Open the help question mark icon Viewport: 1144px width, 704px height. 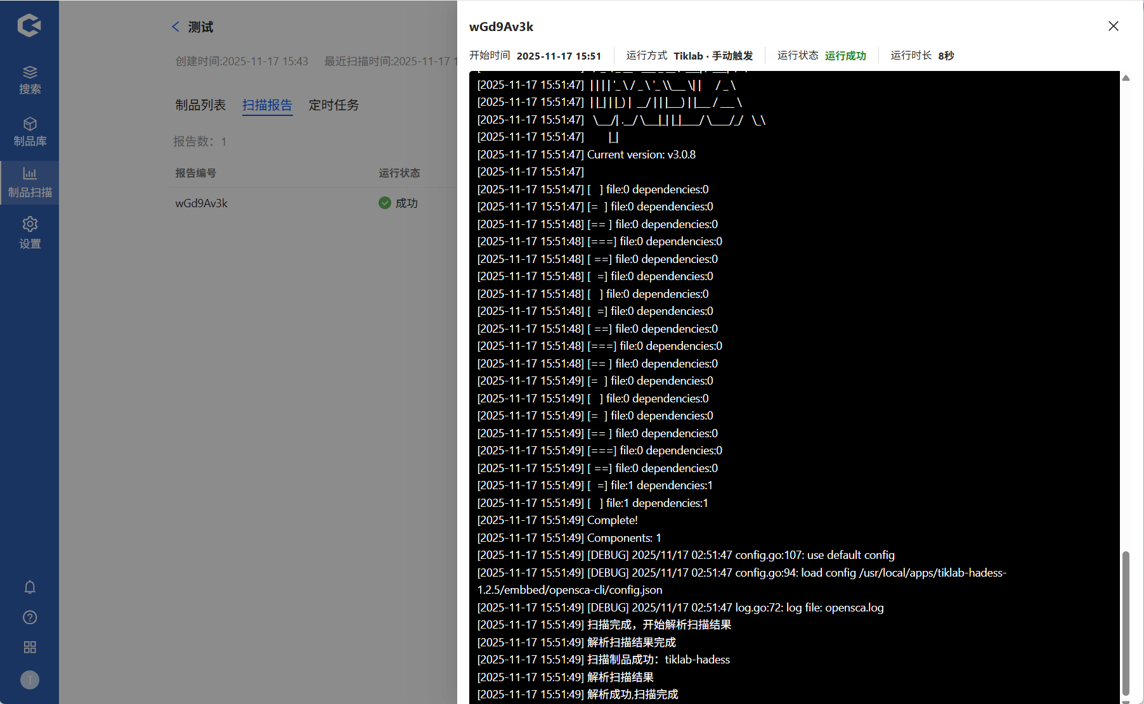point(30,617)
